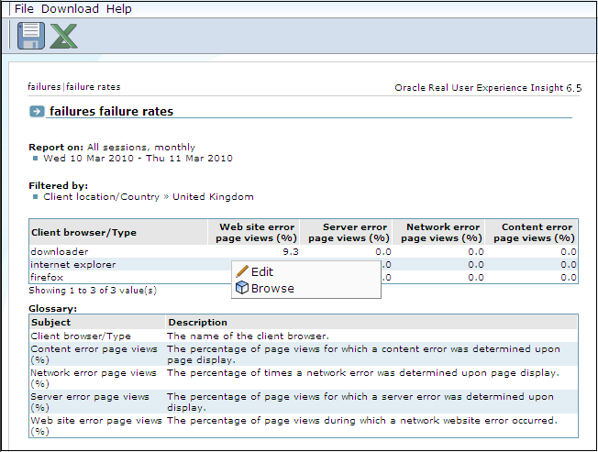598x452 pixels.
Task: Export the report using the Excel icon
Action: coord(63,36)
